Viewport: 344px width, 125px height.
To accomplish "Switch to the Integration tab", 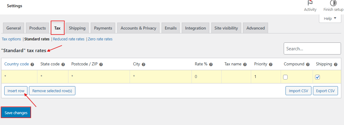I will [x=195, y=28].
